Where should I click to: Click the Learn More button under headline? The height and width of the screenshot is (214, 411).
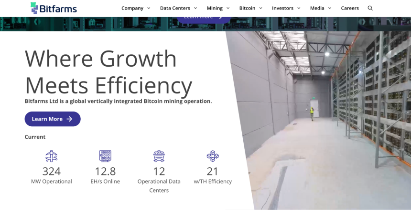coord(53,119)
